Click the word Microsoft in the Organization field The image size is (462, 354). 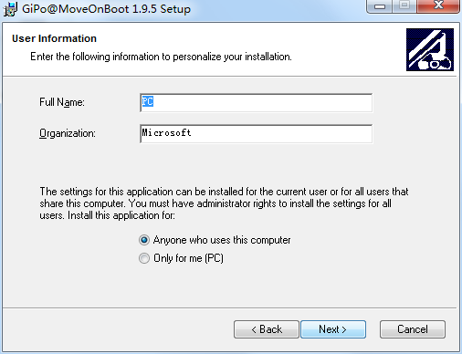coord(166,132)
